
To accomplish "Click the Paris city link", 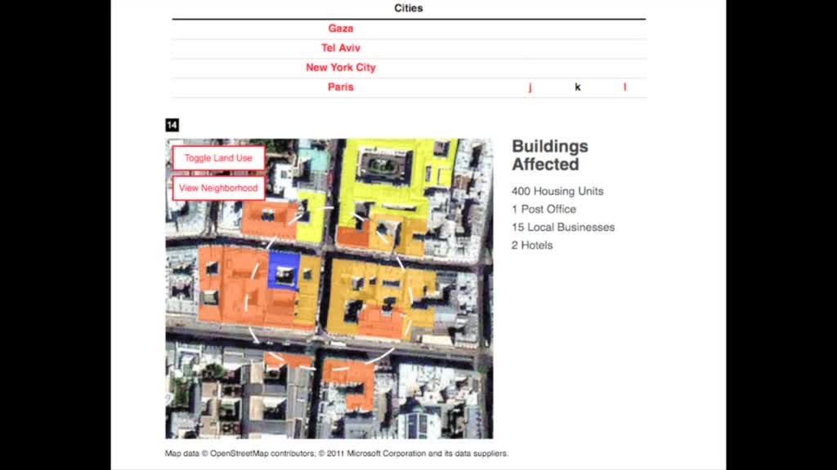I will click(x=341, y=87).
